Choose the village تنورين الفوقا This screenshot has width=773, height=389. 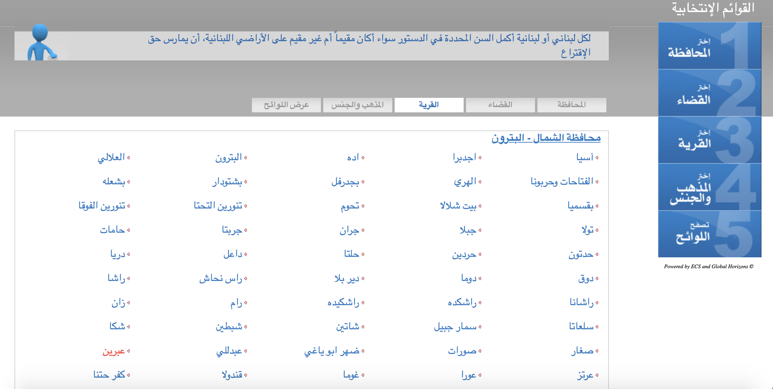[102, 206]
